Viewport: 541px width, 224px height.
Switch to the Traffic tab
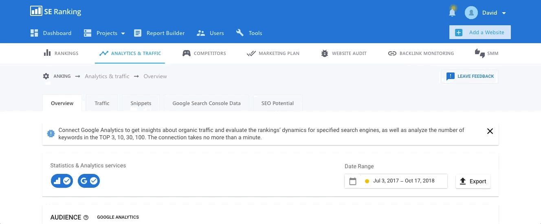point(102,103)
